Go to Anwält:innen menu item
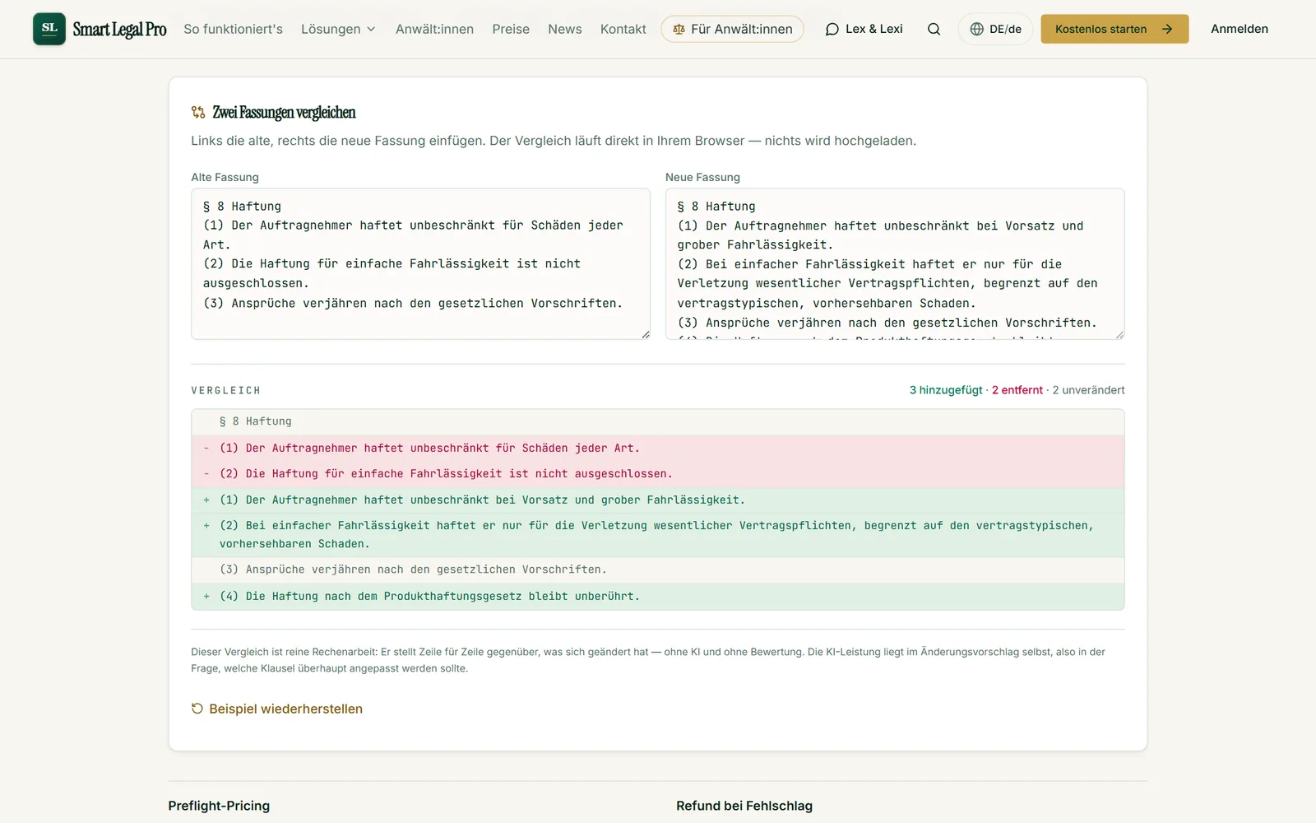This screenshot has height=823, width=1316. (x=434, y=29)
